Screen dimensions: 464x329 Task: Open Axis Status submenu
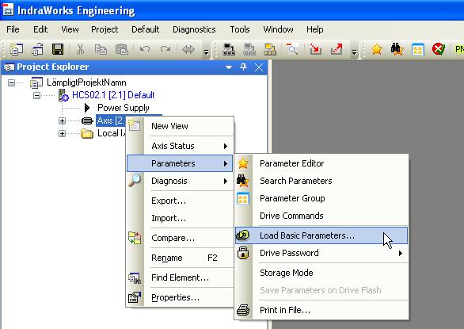click(x=180, y=146)
